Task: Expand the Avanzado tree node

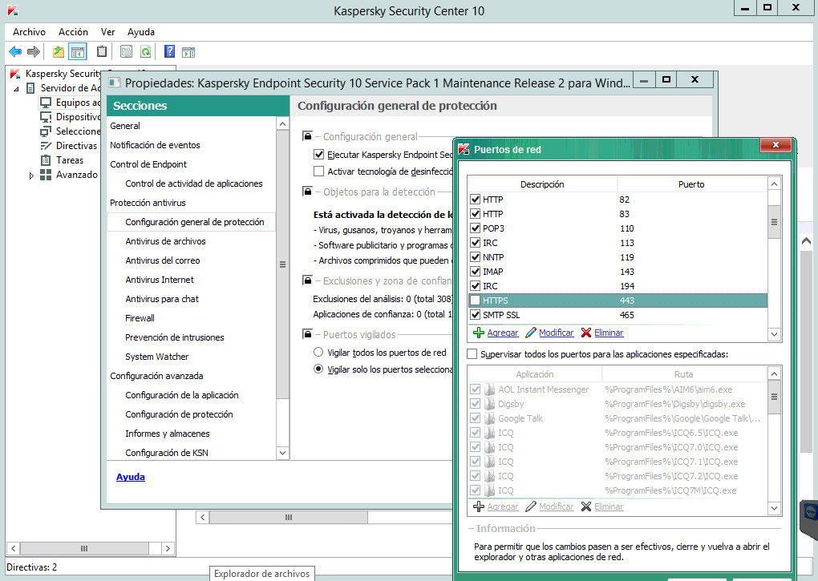Action: pyautogui.click(x=32, y=175)
